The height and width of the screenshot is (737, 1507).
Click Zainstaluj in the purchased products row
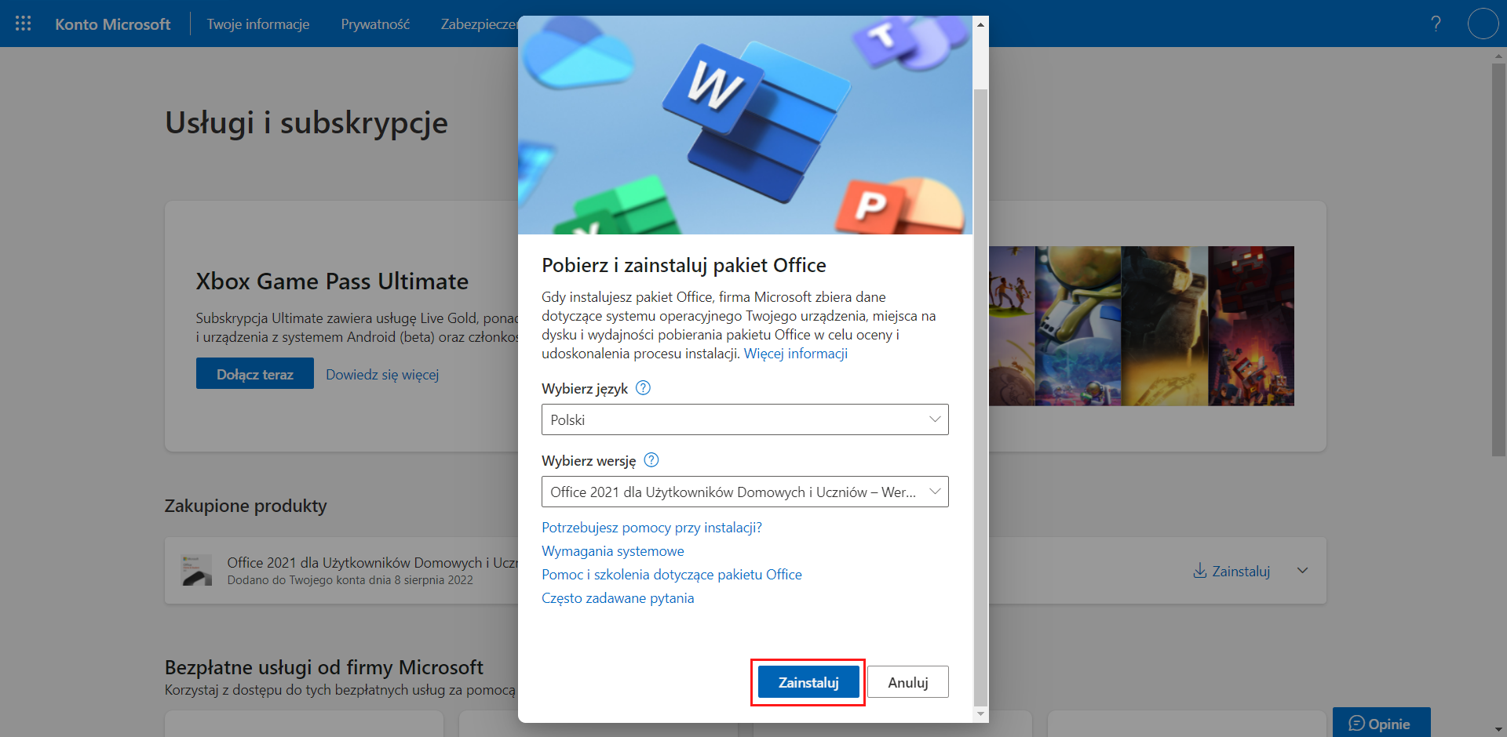click(x=1241, y=571)
